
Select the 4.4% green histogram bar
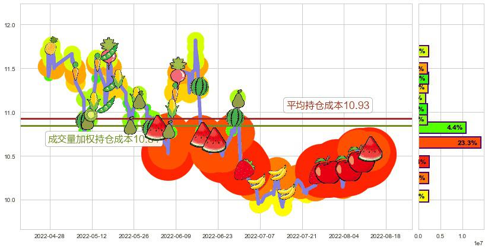(x=442, y=127)
